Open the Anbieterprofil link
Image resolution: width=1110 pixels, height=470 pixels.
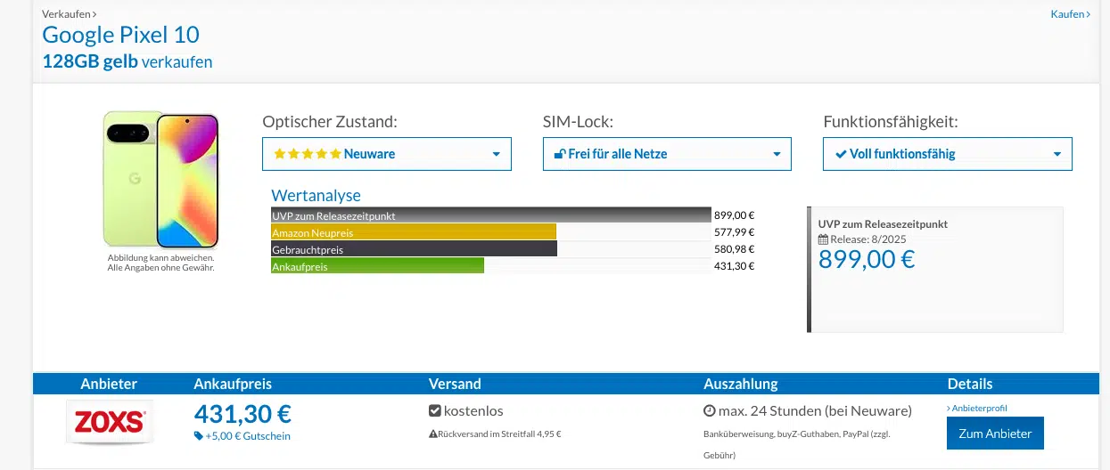[978, 409]
